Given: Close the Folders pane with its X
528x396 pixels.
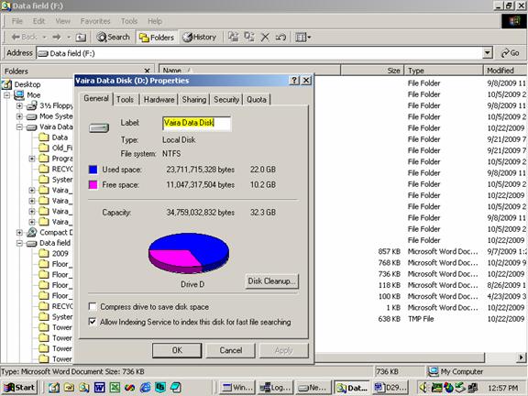Looking at the screenshot, I should (147, 71).
